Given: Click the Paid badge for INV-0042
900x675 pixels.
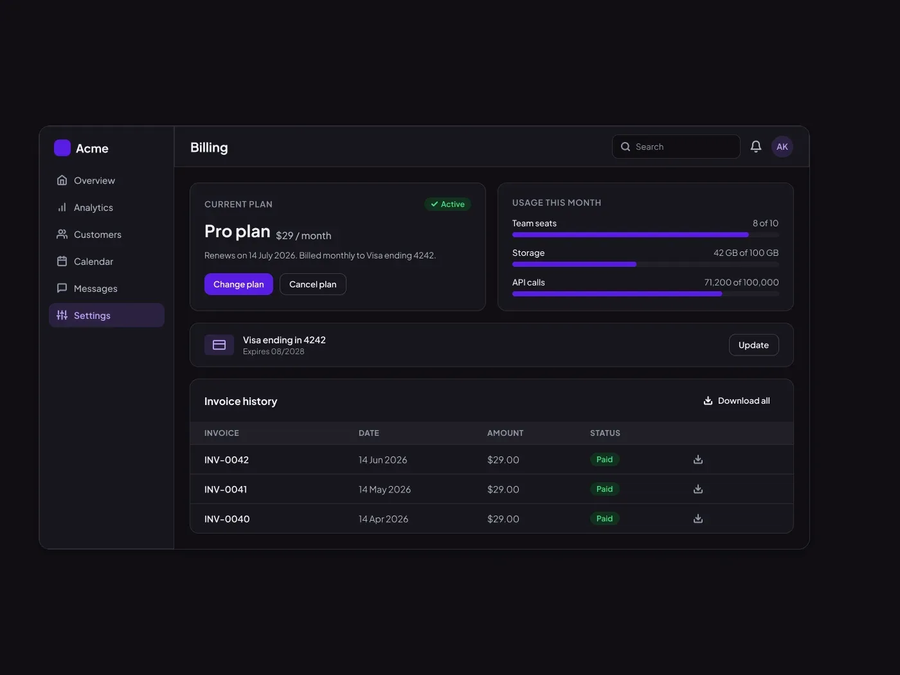Looking at the screenshot, I should [x=604, y=460].
